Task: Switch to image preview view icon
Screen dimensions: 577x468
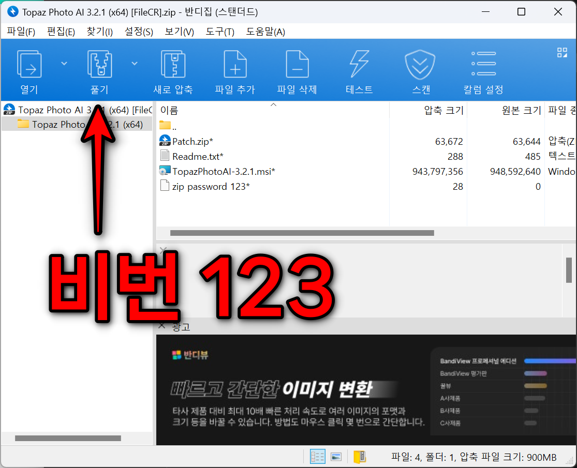Action: tap(336, 457)
